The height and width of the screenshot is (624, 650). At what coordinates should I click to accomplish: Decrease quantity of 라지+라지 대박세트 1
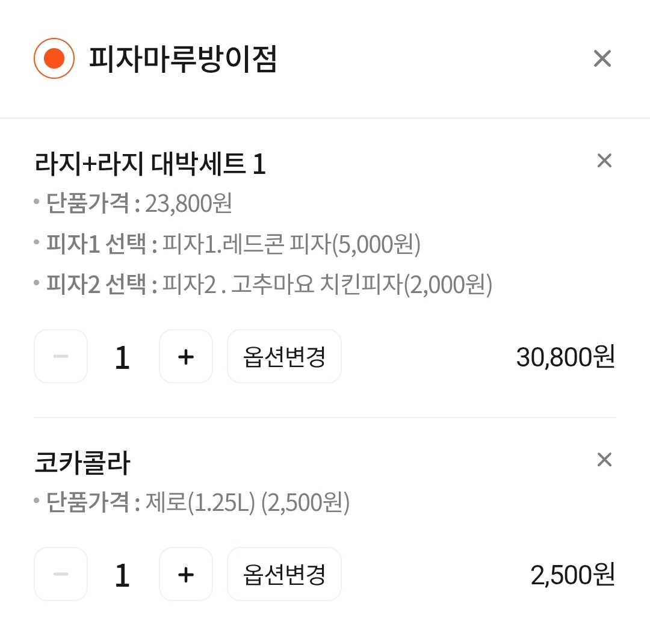click(61, 356)
